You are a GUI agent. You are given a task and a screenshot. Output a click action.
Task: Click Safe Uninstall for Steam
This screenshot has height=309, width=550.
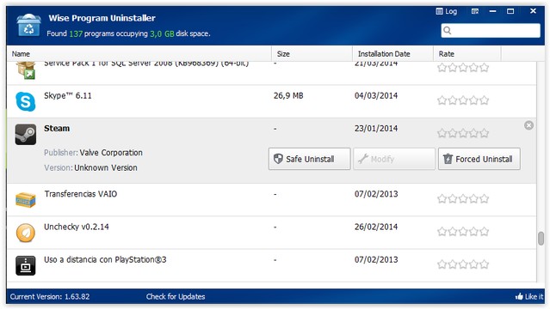(x=309, y=159)
